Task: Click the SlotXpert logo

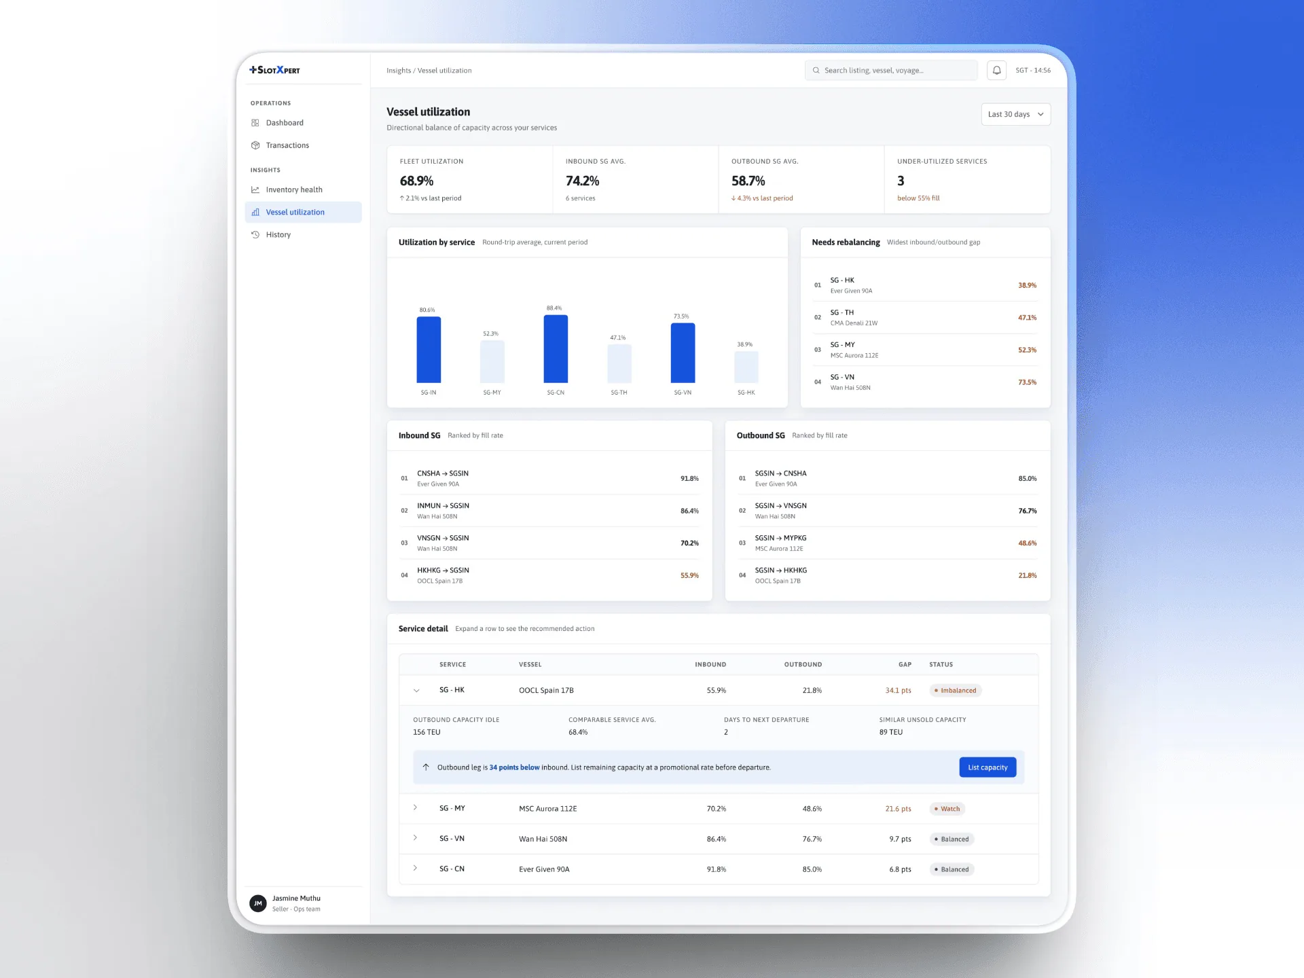Action: point(274,70)
